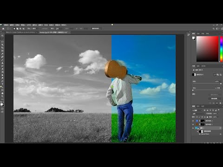
Task: Select the Path Selection arrow tool
Action: [2, 87]
